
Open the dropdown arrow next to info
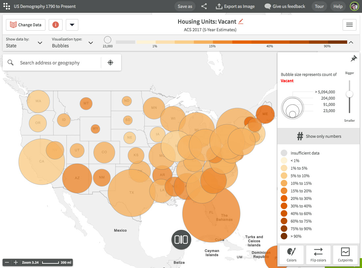pyautogui.click(x=72, y=25)
